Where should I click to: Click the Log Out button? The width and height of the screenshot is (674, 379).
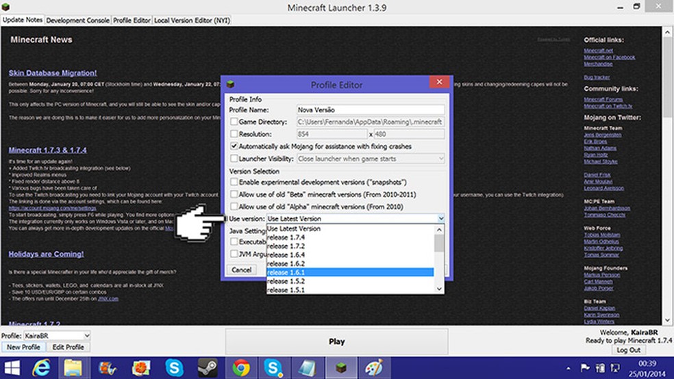(628, 350)
